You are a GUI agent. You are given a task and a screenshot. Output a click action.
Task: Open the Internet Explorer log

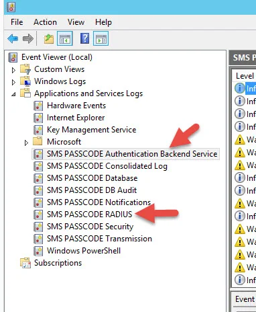point(76,118)
